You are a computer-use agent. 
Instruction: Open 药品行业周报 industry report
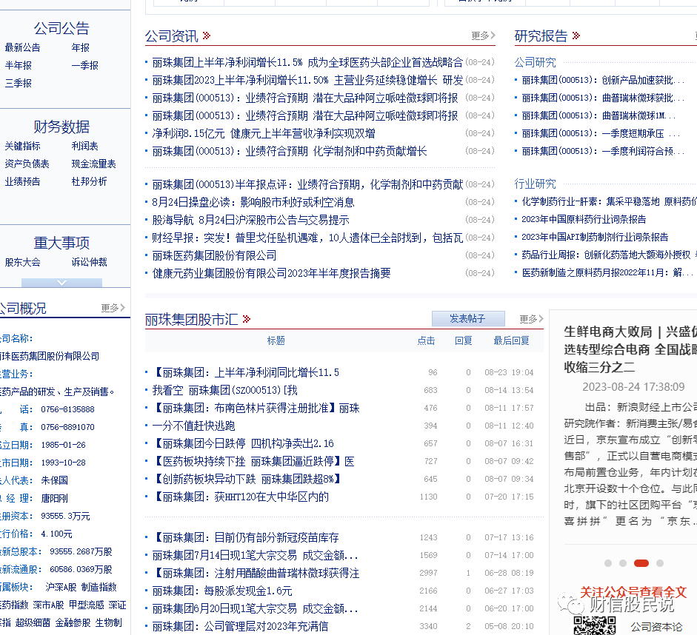pyautogui.click(x=609, y=255)
